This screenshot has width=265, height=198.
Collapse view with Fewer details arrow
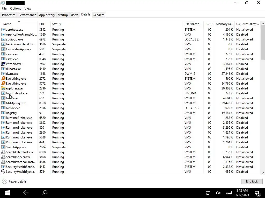point(5,181)
